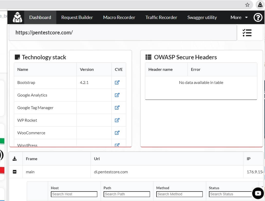Click the CVE column header
The width and height of the screenshot is (265, 201).
(x=119, y=69)
